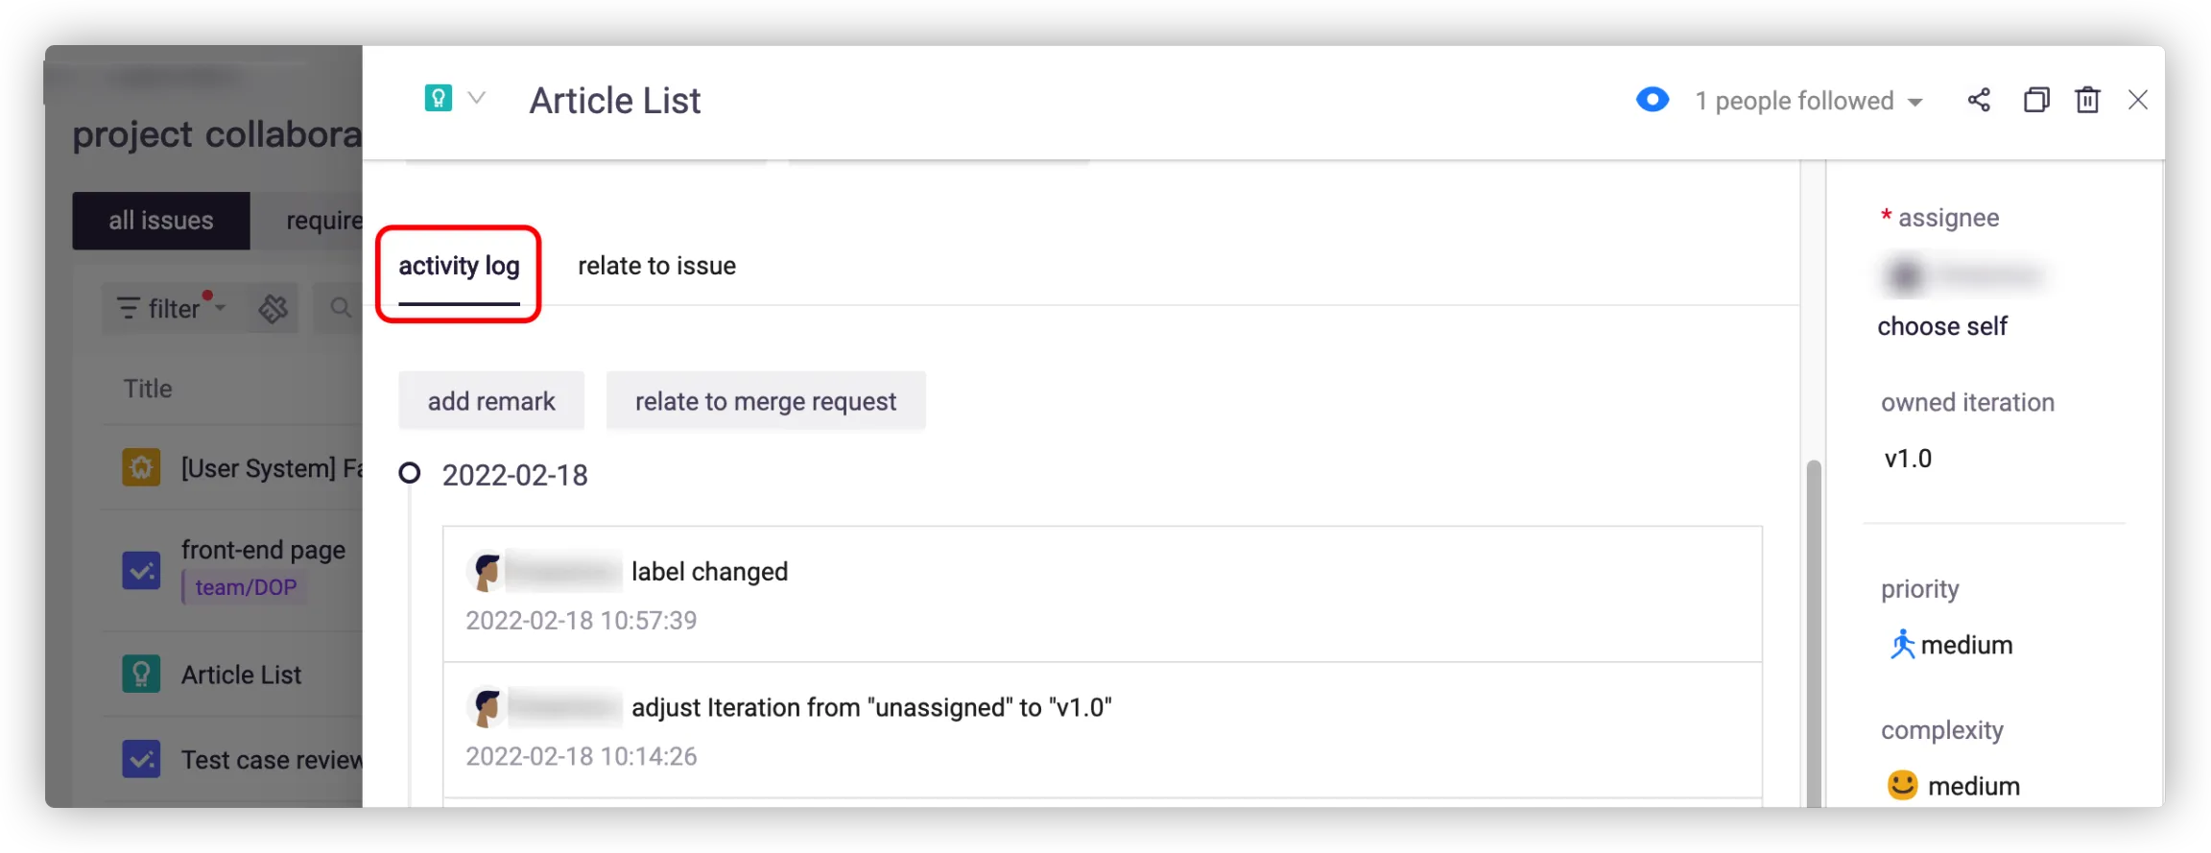Click the delete trash icon

(x=2087, y=100)
